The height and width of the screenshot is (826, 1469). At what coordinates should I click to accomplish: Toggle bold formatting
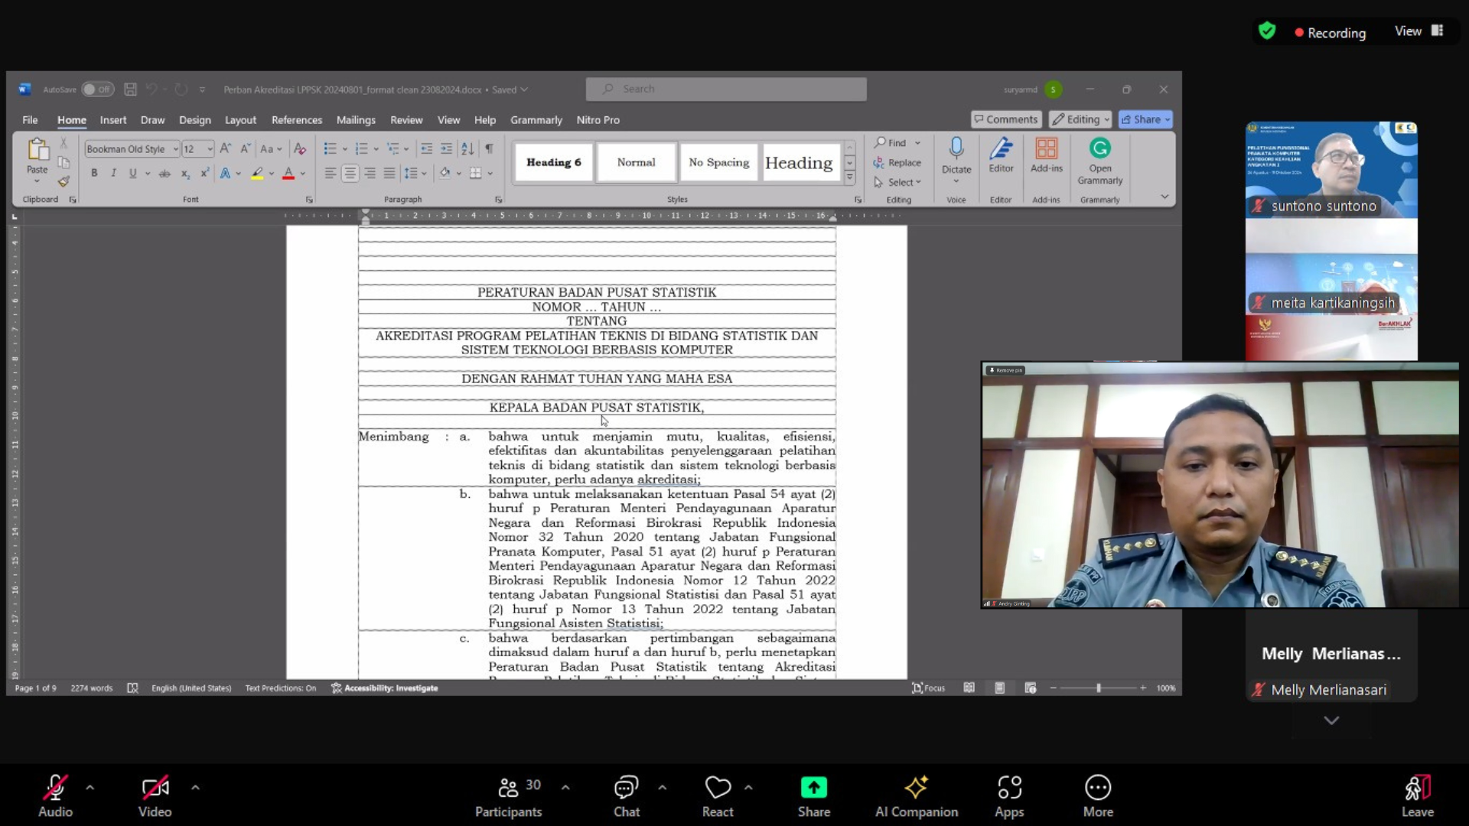coord(94,174)
